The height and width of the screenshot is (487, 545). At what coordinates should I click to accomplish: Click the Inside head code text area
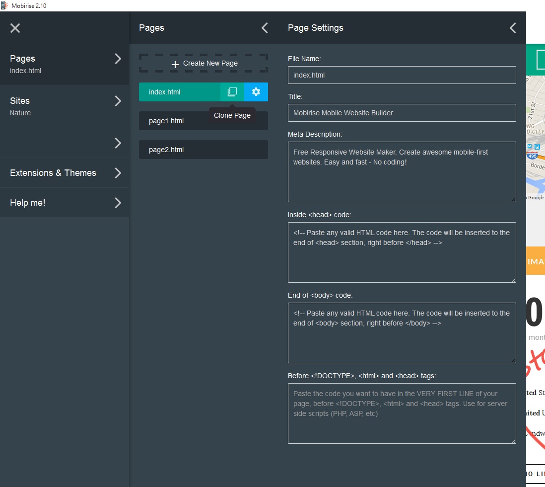tap(402, 252)
